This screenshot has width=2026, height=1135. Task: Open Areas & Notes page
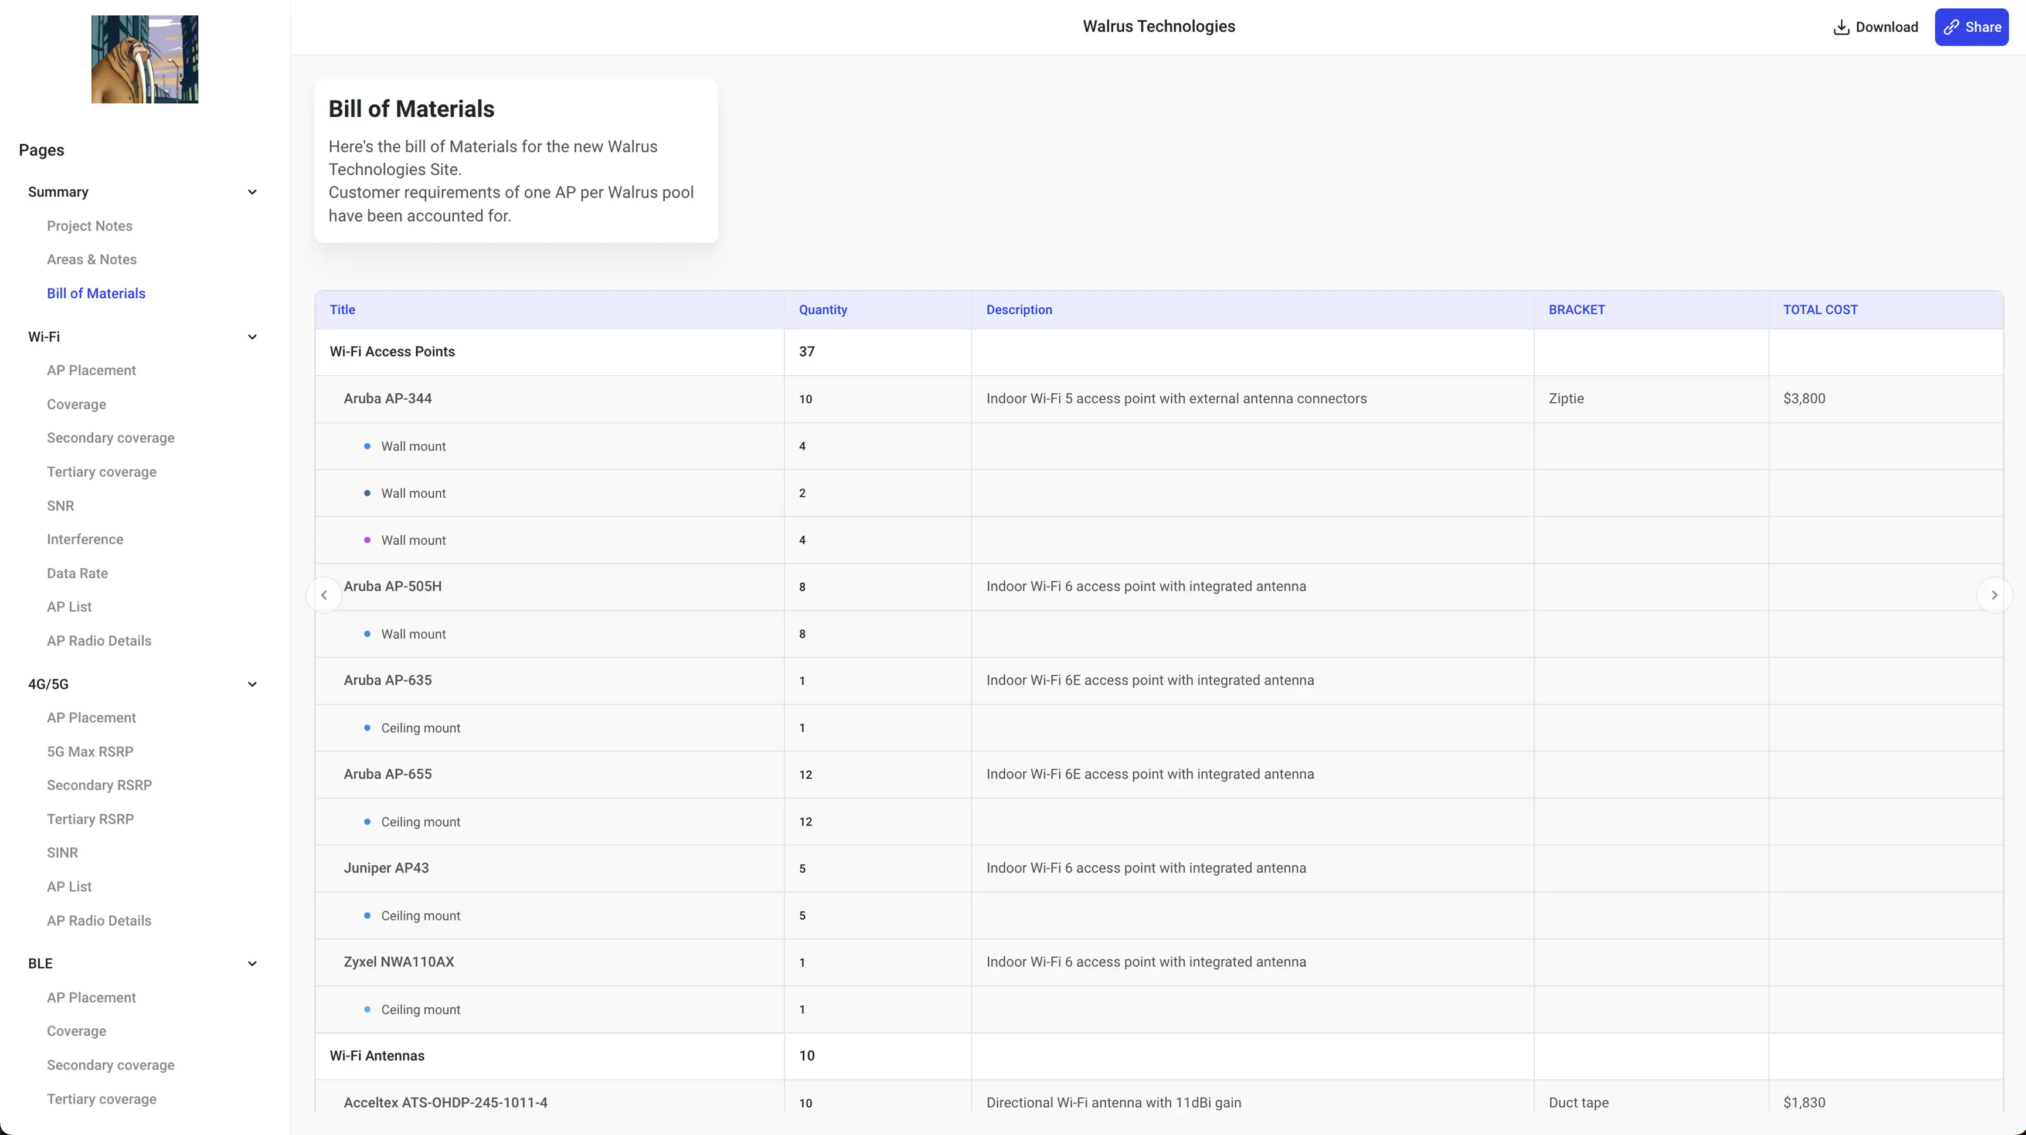[92, 260]
